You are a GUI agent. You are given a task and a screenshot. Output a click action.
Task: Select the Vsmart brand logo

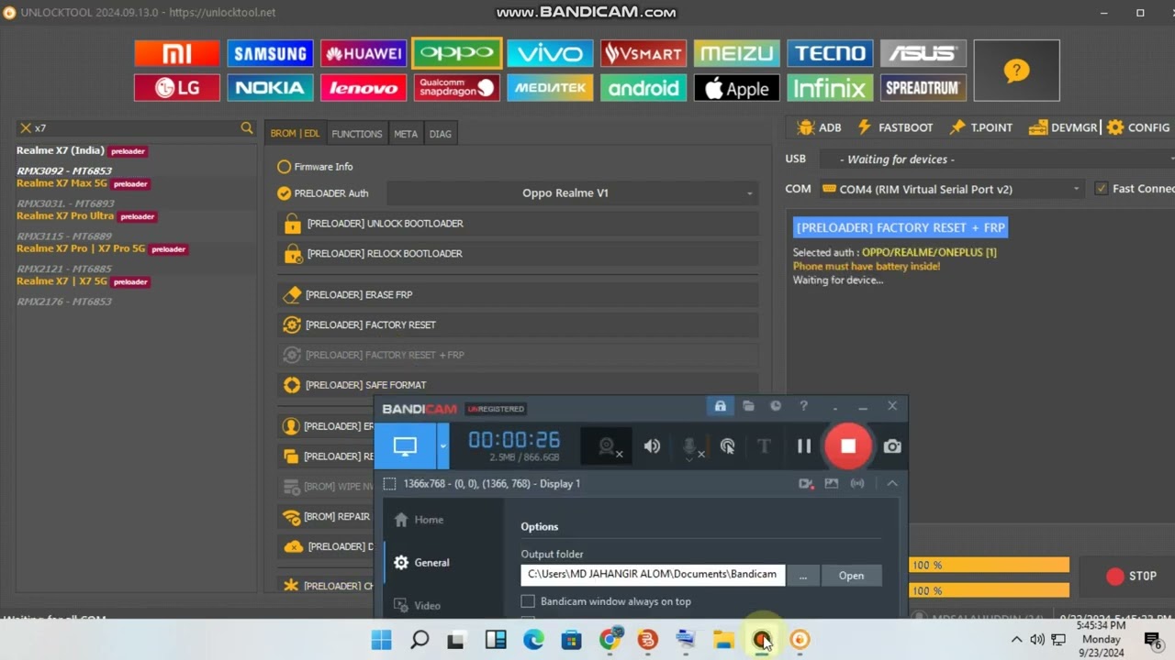point(643,53)
